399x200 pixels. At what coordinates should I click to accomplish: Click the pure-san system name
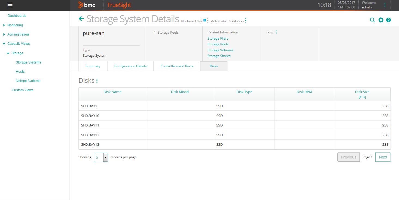(x=94, y=33)
